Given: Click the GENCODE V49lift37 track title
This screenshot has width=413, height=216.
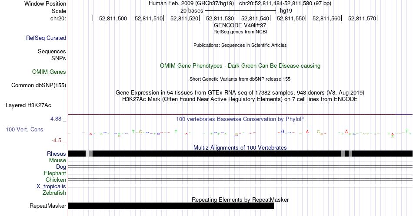Looking at the screenshot, I should 240,26.
